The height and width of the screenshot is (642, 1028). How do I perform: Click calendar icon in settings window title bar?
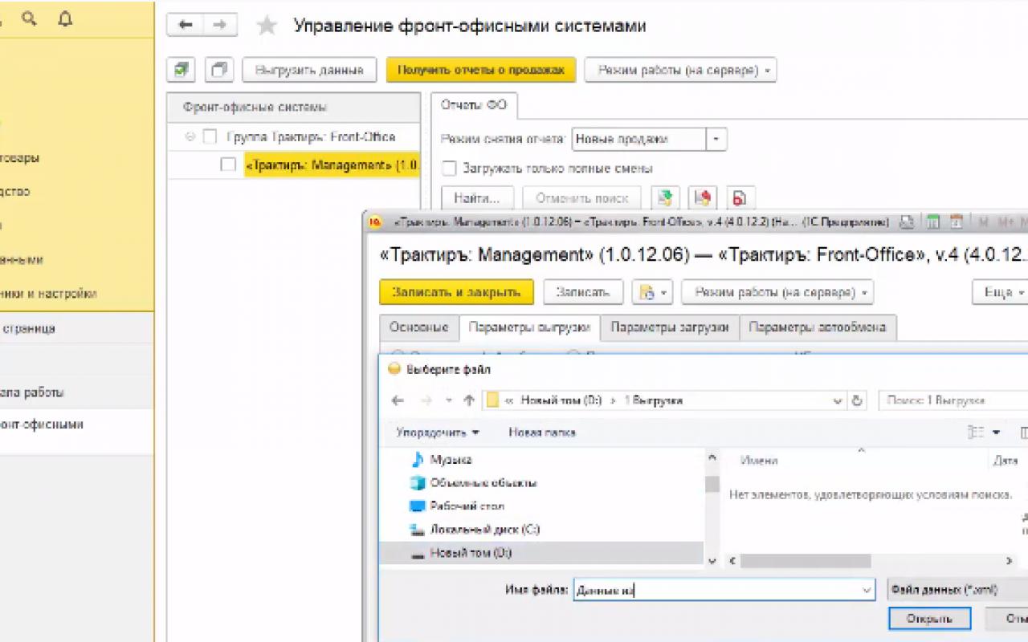click(956, 222)
